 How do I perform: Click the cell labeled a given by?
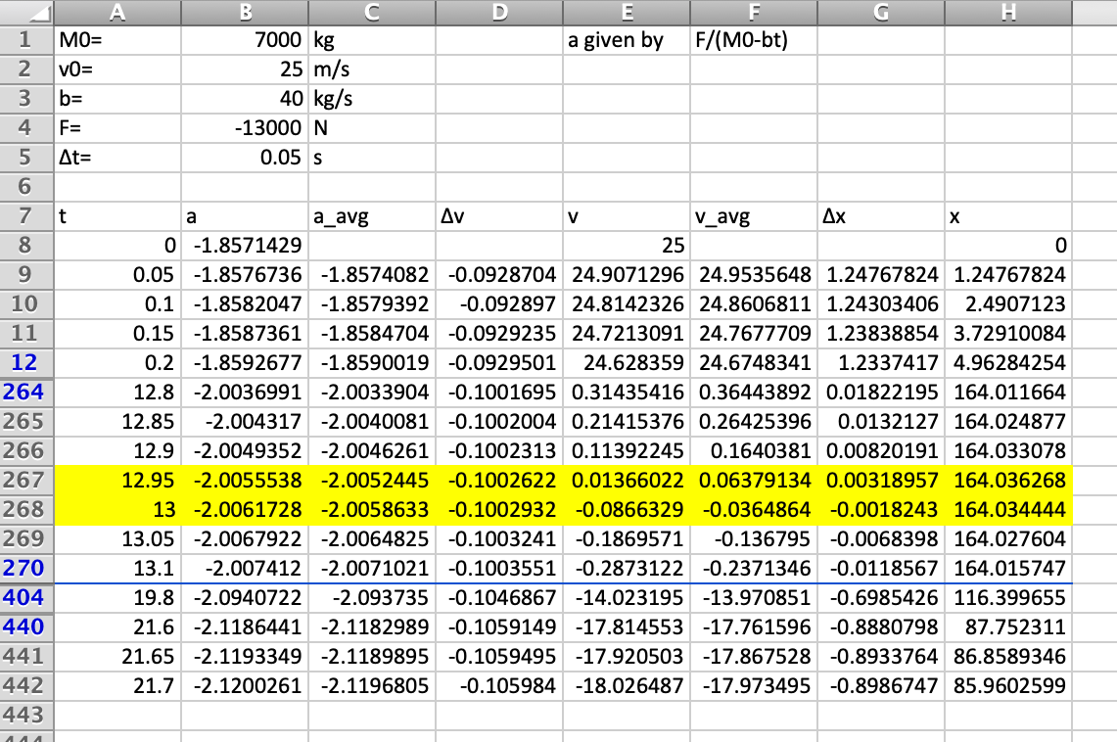coord(627,40)
